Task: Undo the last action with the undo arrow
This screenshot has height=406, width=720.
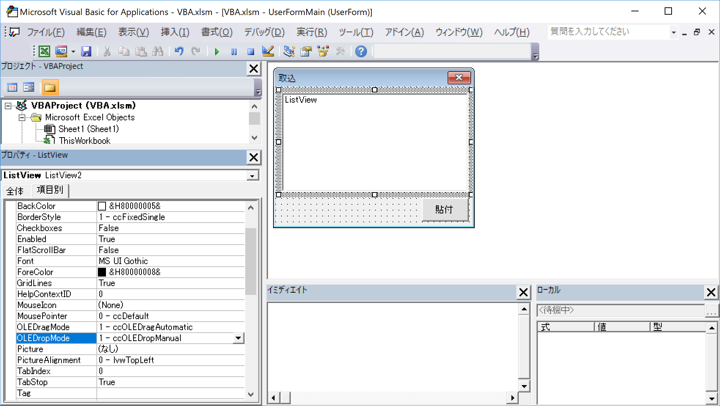Action: pyautogui.click(x=179, y=52)
